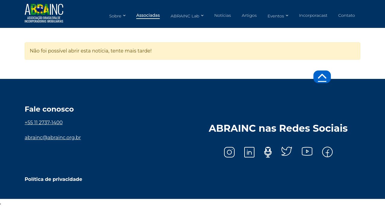Expand the Eventos dropdown menu

[278, 16]
